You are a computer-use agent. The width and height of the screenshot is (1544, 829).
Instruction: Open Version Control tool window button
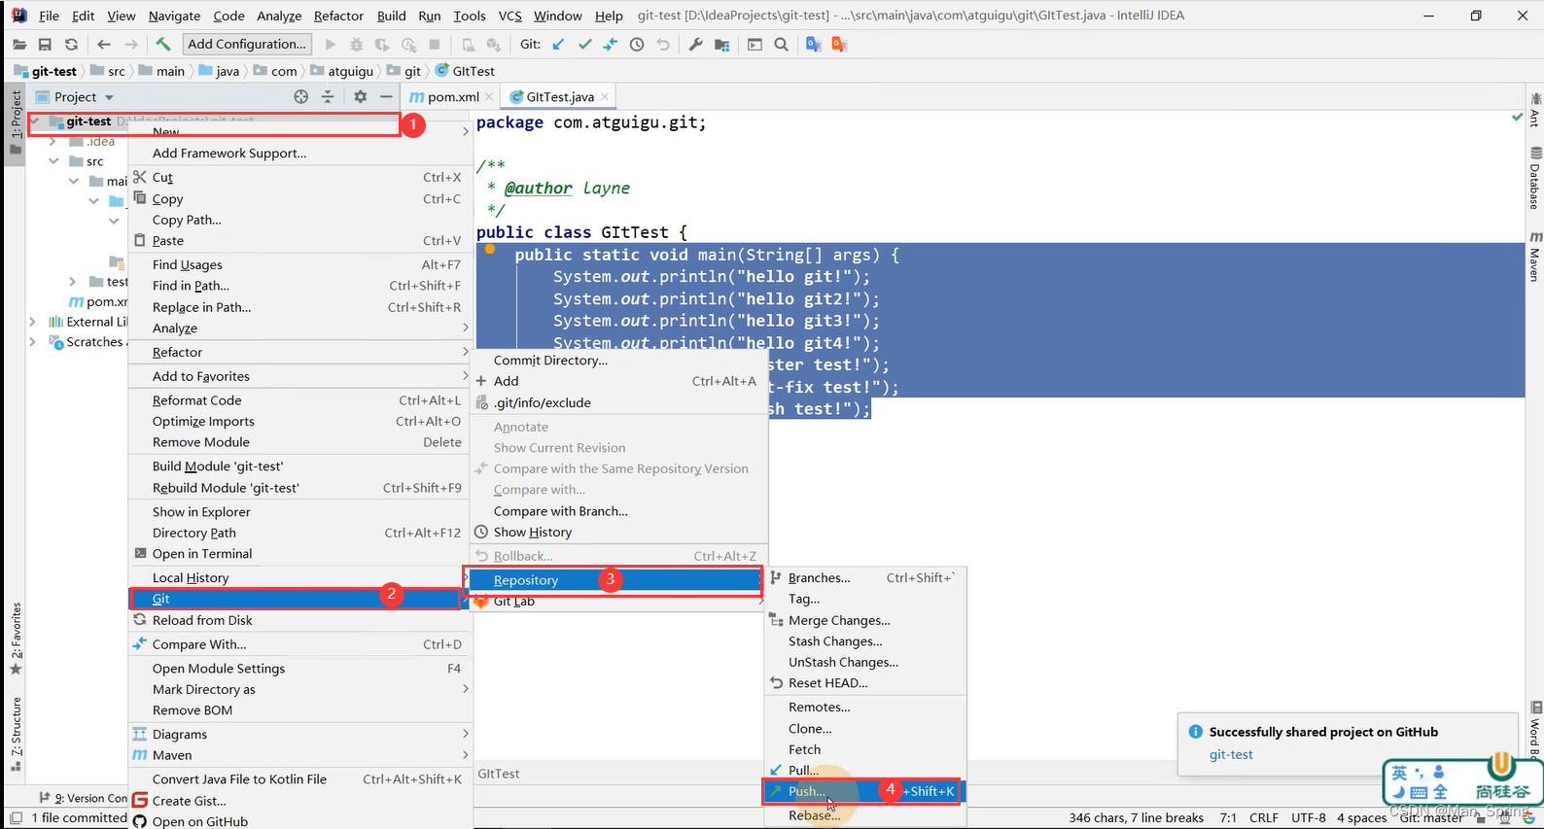pos(84,798)
